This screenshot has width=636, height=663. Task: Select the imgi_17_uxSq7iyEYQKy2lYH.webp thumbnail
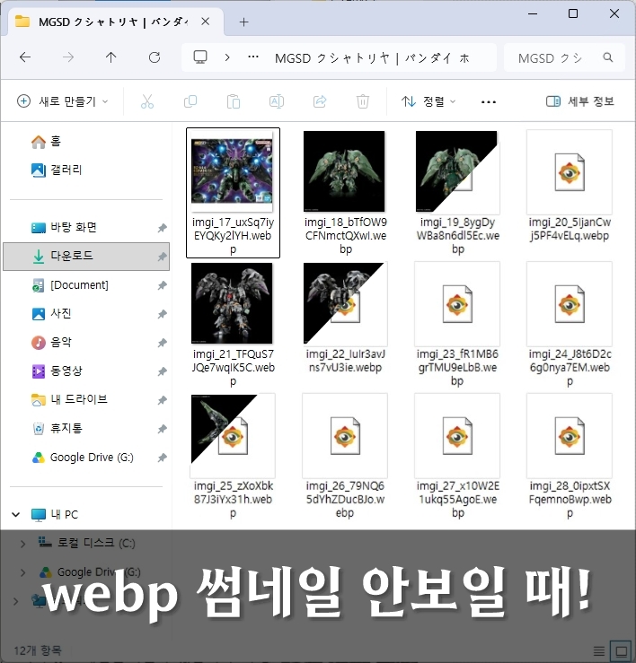(233, 171)
